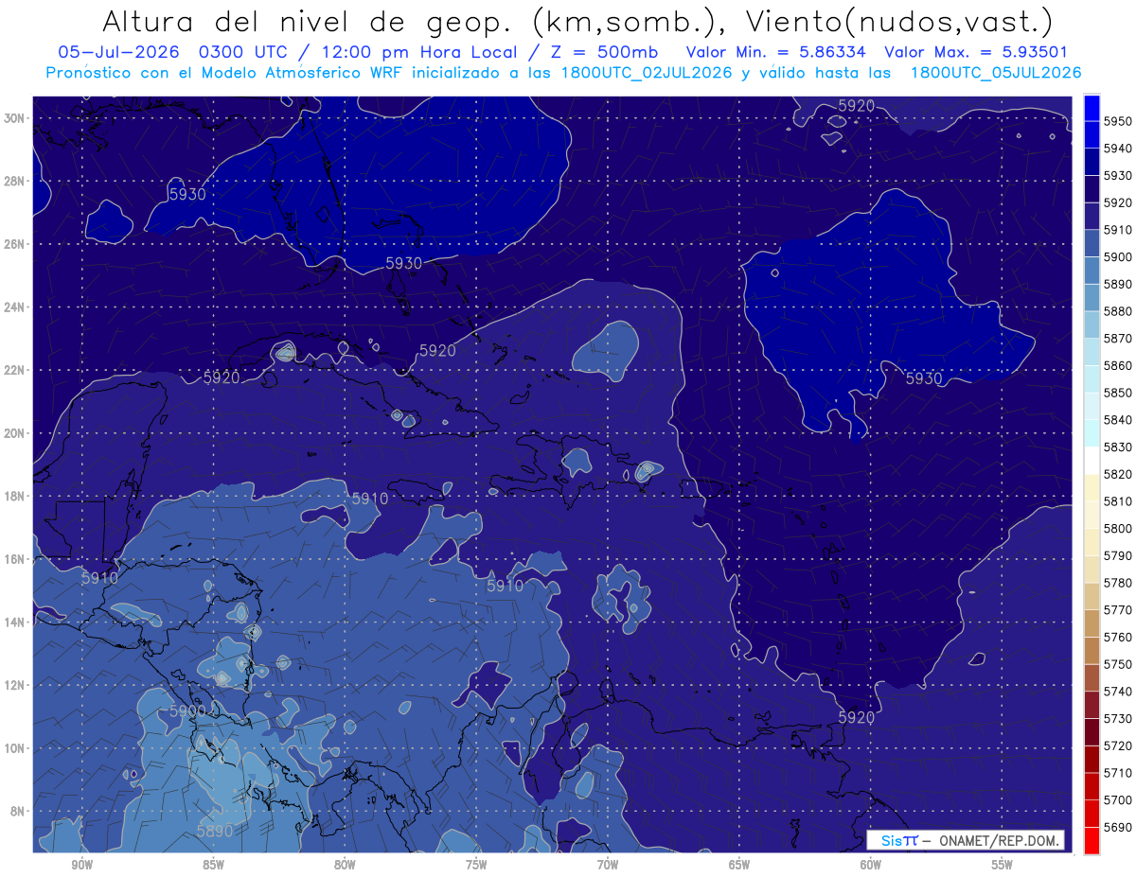
Task: Click the 5830 color scale label
Action: click(x=1119, y=447)
